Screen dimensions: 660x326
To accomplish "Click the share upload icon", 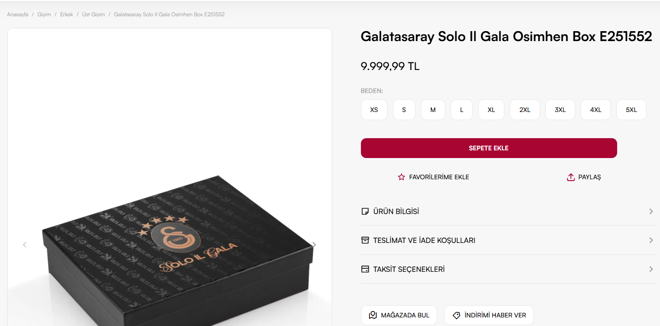I will [x=571, y=177].
